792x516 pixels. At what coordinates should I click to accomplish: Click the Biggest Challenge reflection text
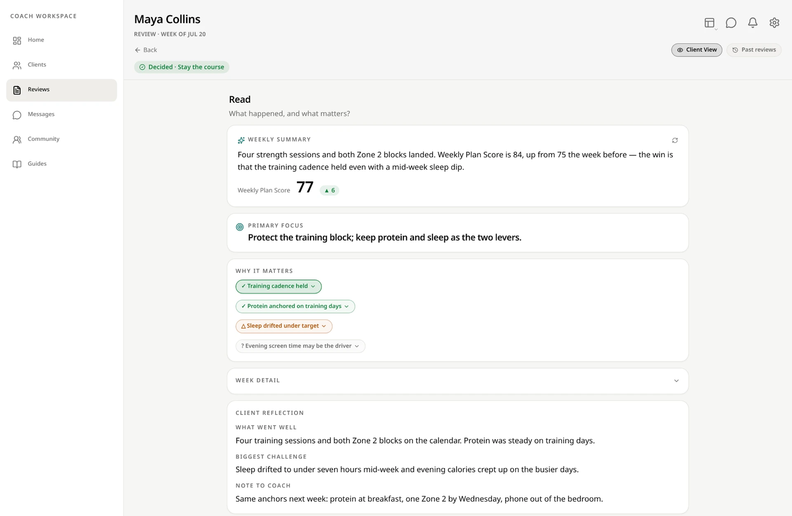407,470
